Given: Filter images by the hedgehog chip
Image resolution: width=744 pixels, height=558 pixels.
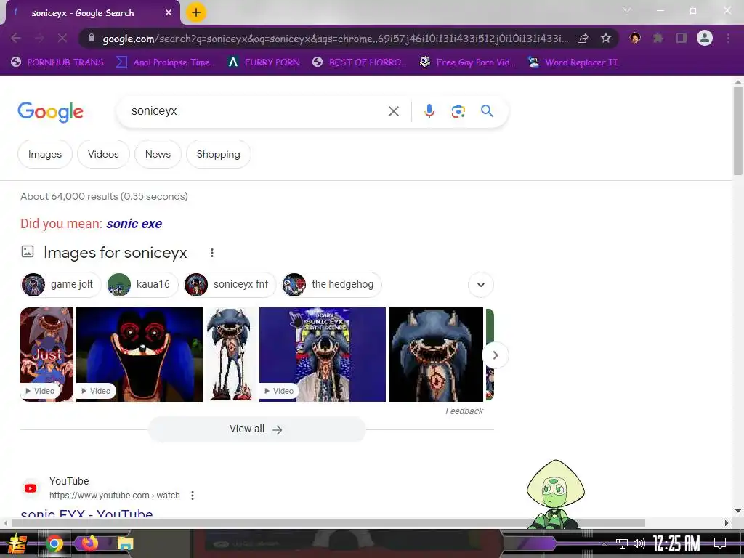Looking at the screenshot, I should [331, 285].
